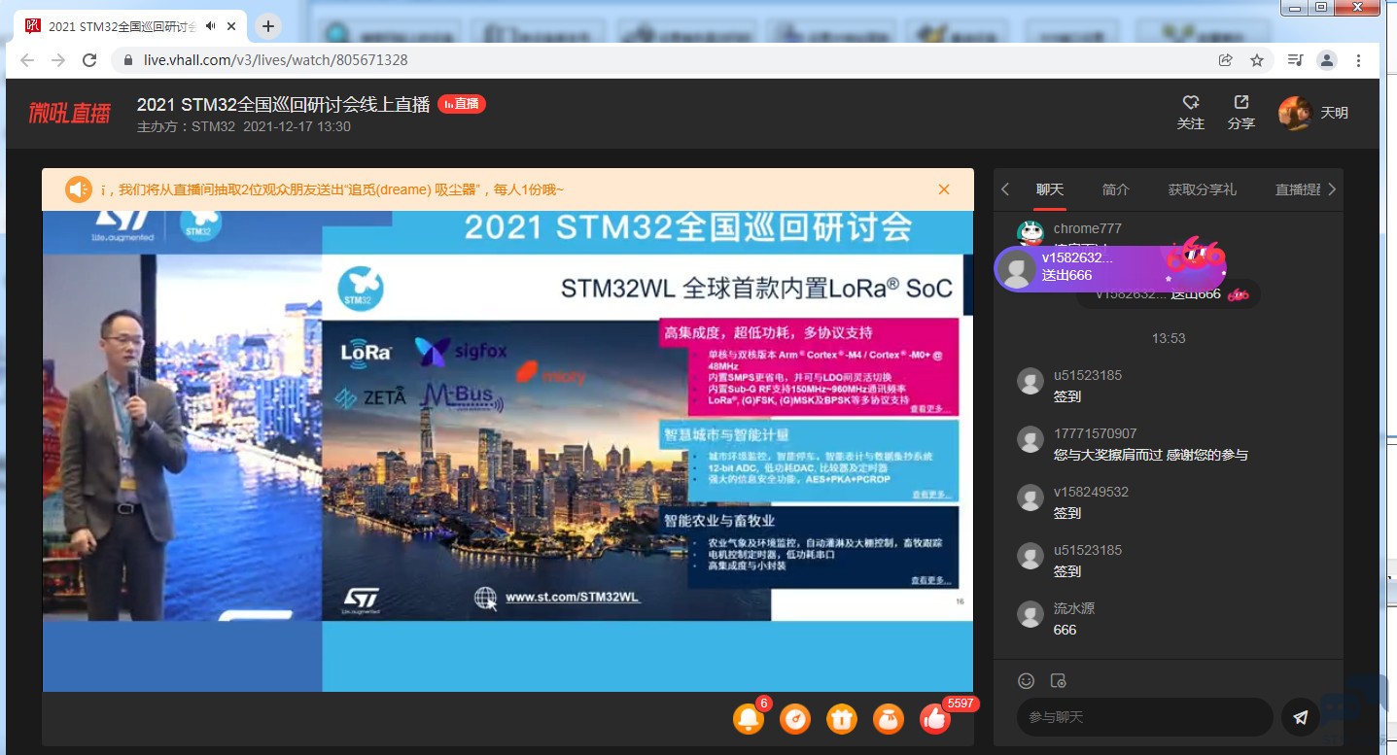Switch to the partially hidden 直播提 tab
The width and height of the screenshot is (1397, 755).
click(1298, 189)
